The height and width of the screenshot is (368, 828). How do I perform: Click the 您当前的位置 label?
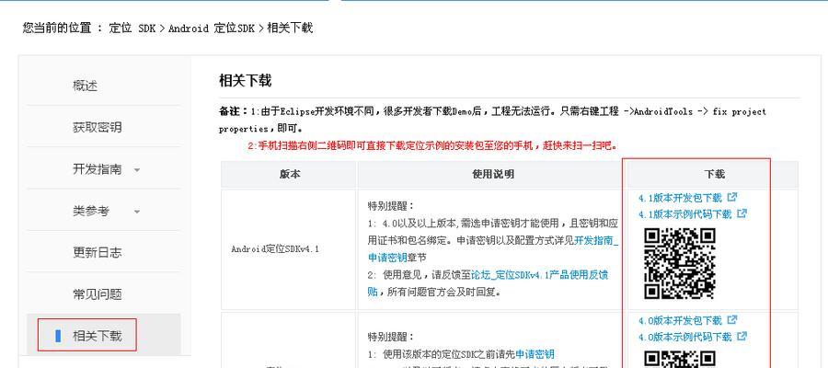pos(57,28)
